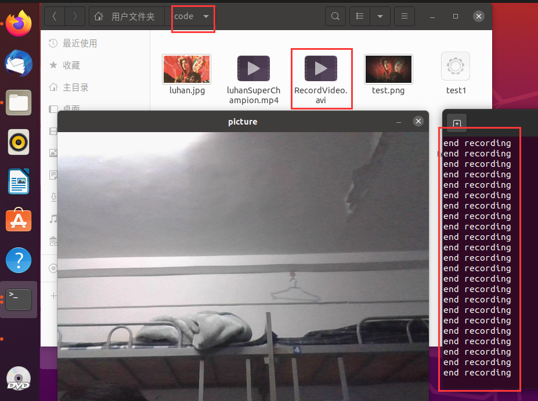Select luhanSuperChampion.mp4 in the file grid
The image size is (538, 401).
[x=254, y=68]
